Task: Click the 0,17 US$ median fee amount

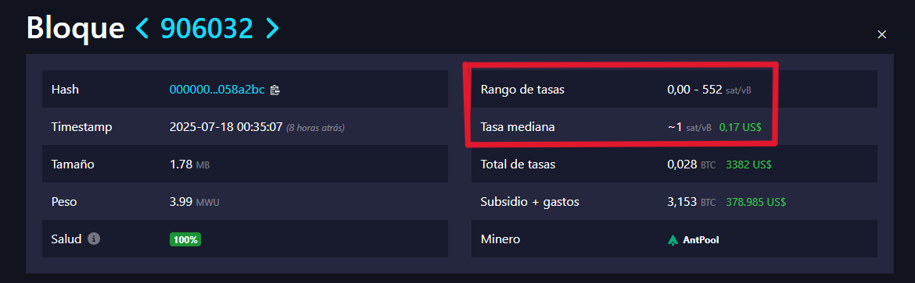Action: click(740, 127)
